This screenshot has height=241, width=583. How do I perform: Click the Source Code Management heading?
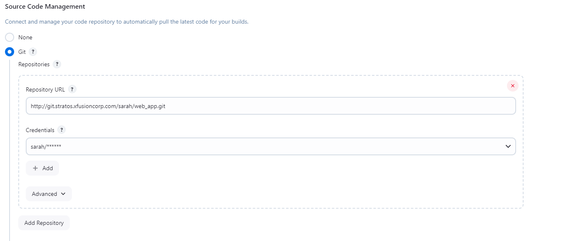click(45, 7)
